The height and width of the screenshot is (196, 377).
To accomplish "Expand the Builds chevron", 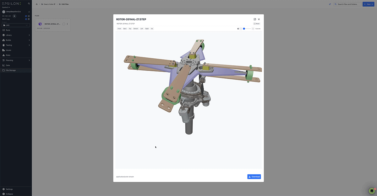I will coord(29,40).
